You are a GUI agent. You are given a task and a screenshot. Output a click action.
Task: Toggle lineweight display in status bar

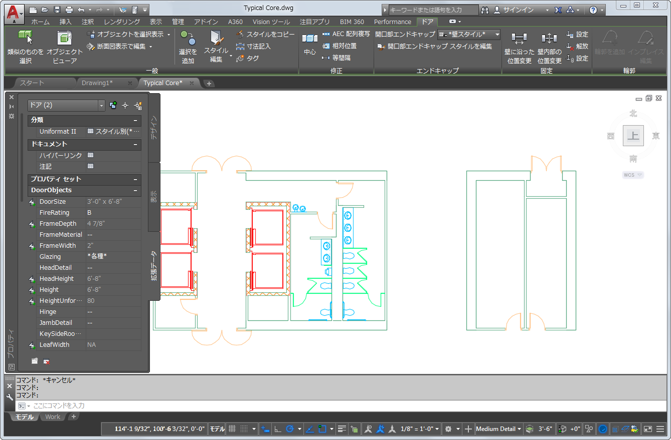[x=342, y=429]
